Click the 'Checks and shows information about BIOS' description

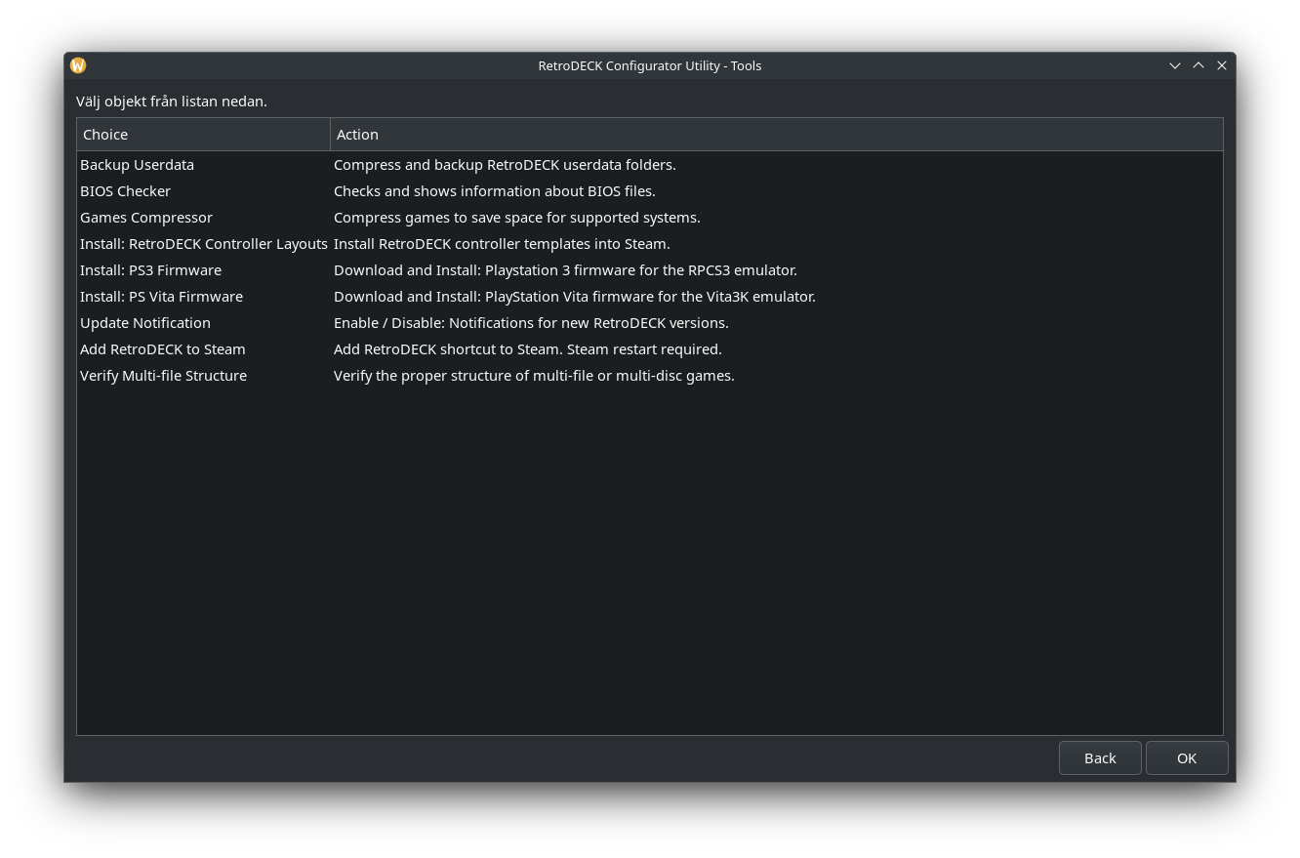click(x=494, y=191)
